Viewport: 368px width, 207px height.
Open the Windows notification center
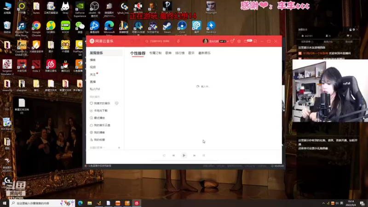pyautogui.click(x=362, y=203)
